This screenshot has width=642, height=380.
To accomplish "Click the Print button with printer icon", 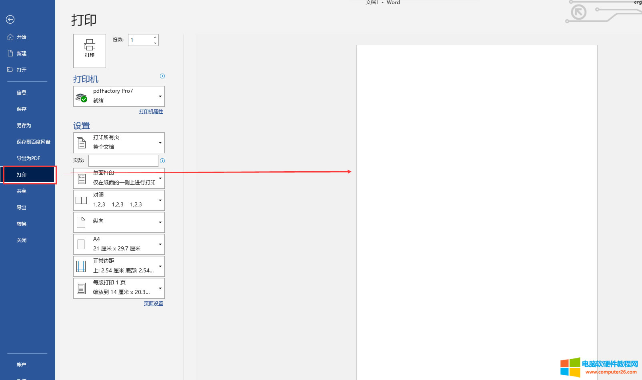I will point(90,51).
